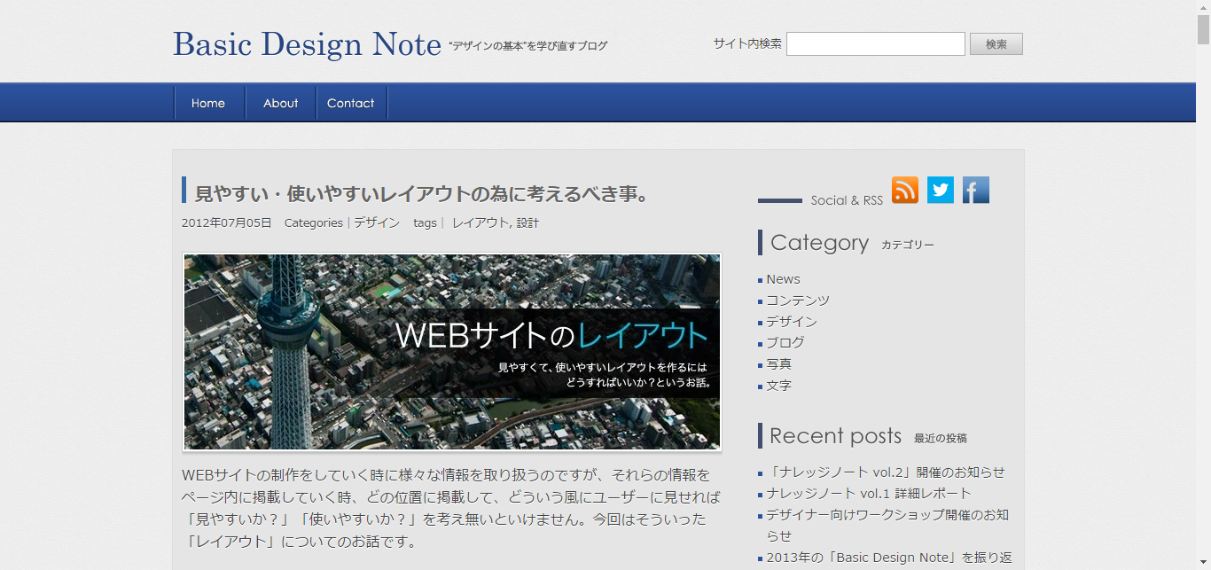Visit the ブログ category link
1211x570 pixels.
(785, 342)
